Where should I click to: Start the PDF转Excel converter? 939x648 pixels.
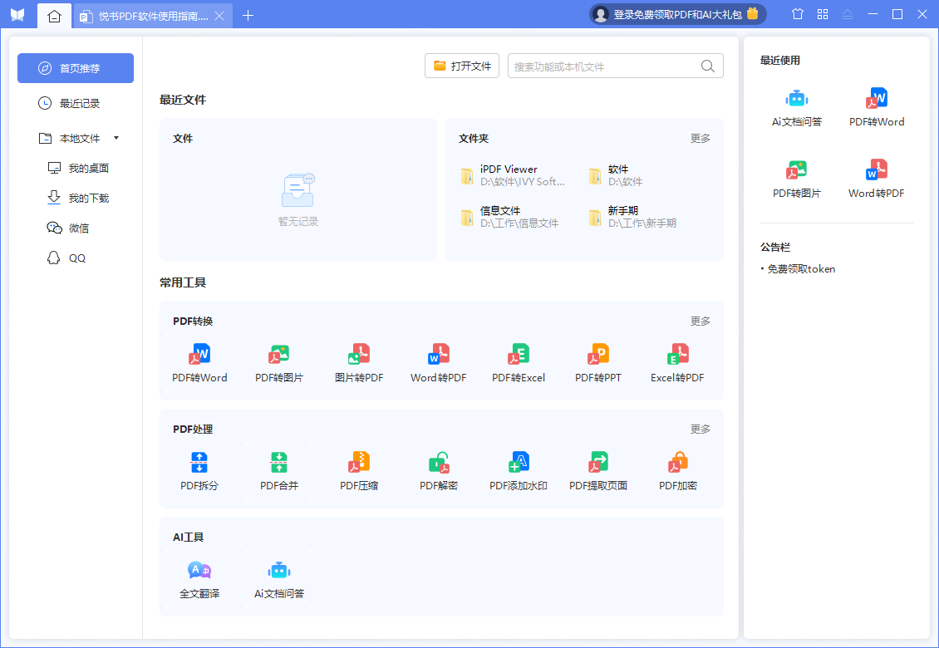(x=518, y=363)
